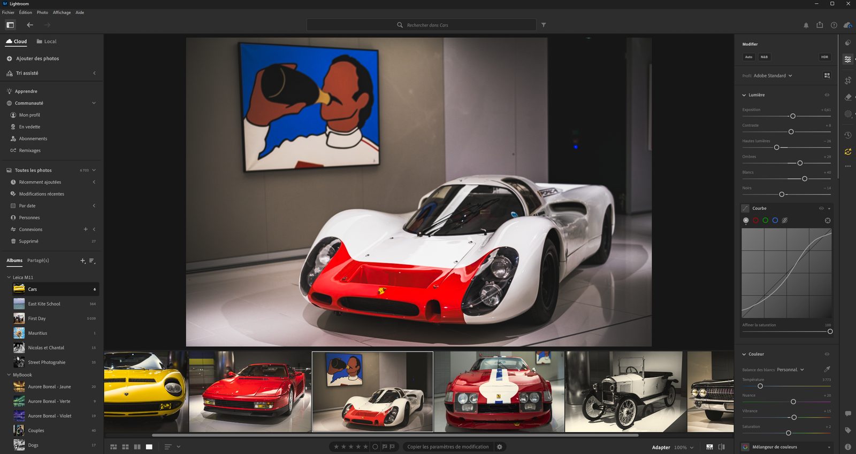Browse profiles with the grid icon
The image size is (856, 454).
pyautogui.click(x=827, y=76)
